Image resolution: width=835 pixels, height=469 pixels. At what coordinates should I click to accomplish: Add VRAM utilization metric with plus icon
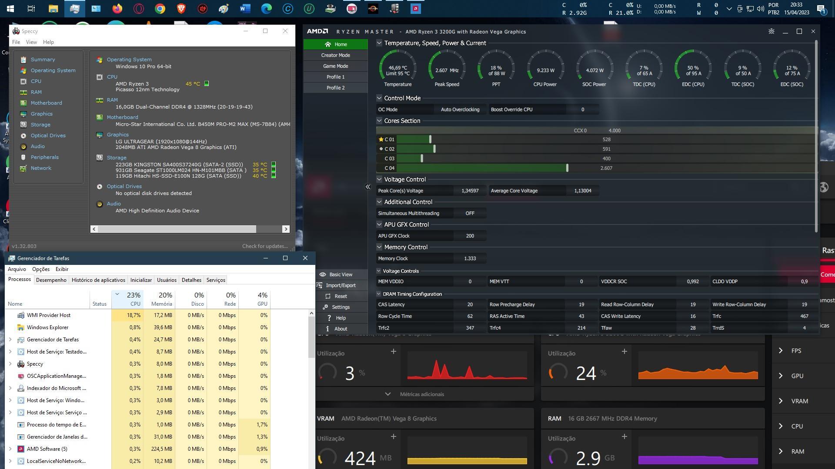393,436
